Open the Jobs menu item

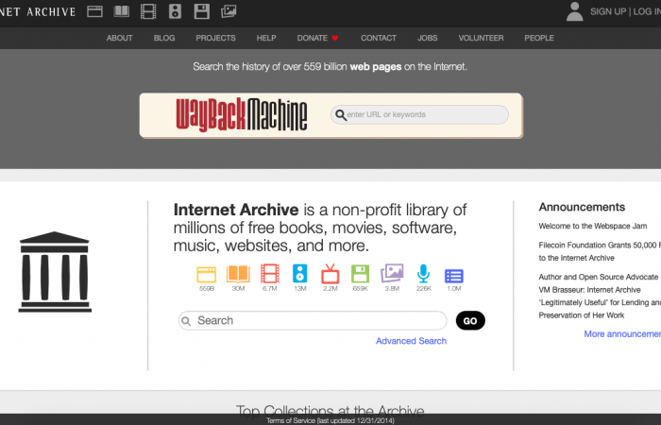[428, 38]
